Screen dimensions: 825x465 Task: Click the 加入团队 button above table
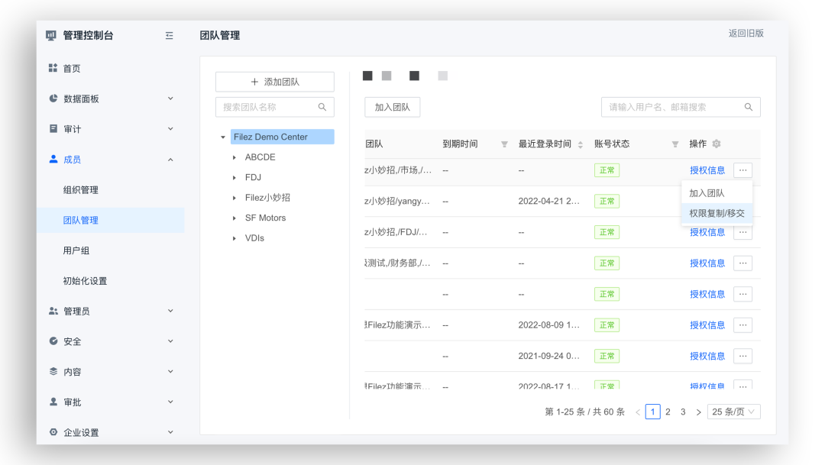click(392, 107)
